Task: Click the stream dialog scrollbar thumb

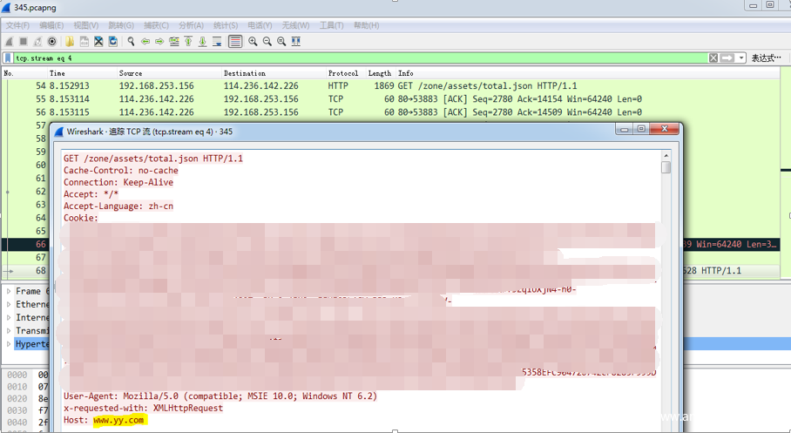Action: click(666, 167)
